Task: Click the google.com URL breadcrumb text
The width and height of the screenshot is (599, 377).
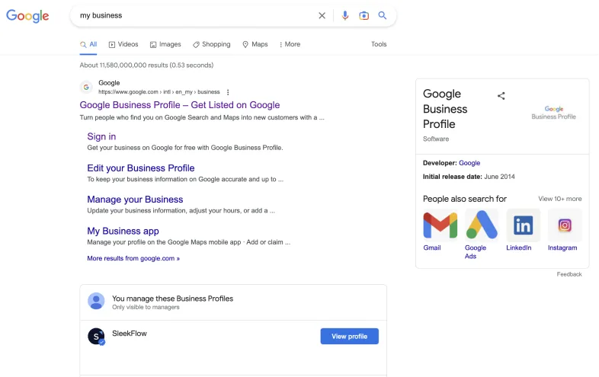Action: [159, 92]
